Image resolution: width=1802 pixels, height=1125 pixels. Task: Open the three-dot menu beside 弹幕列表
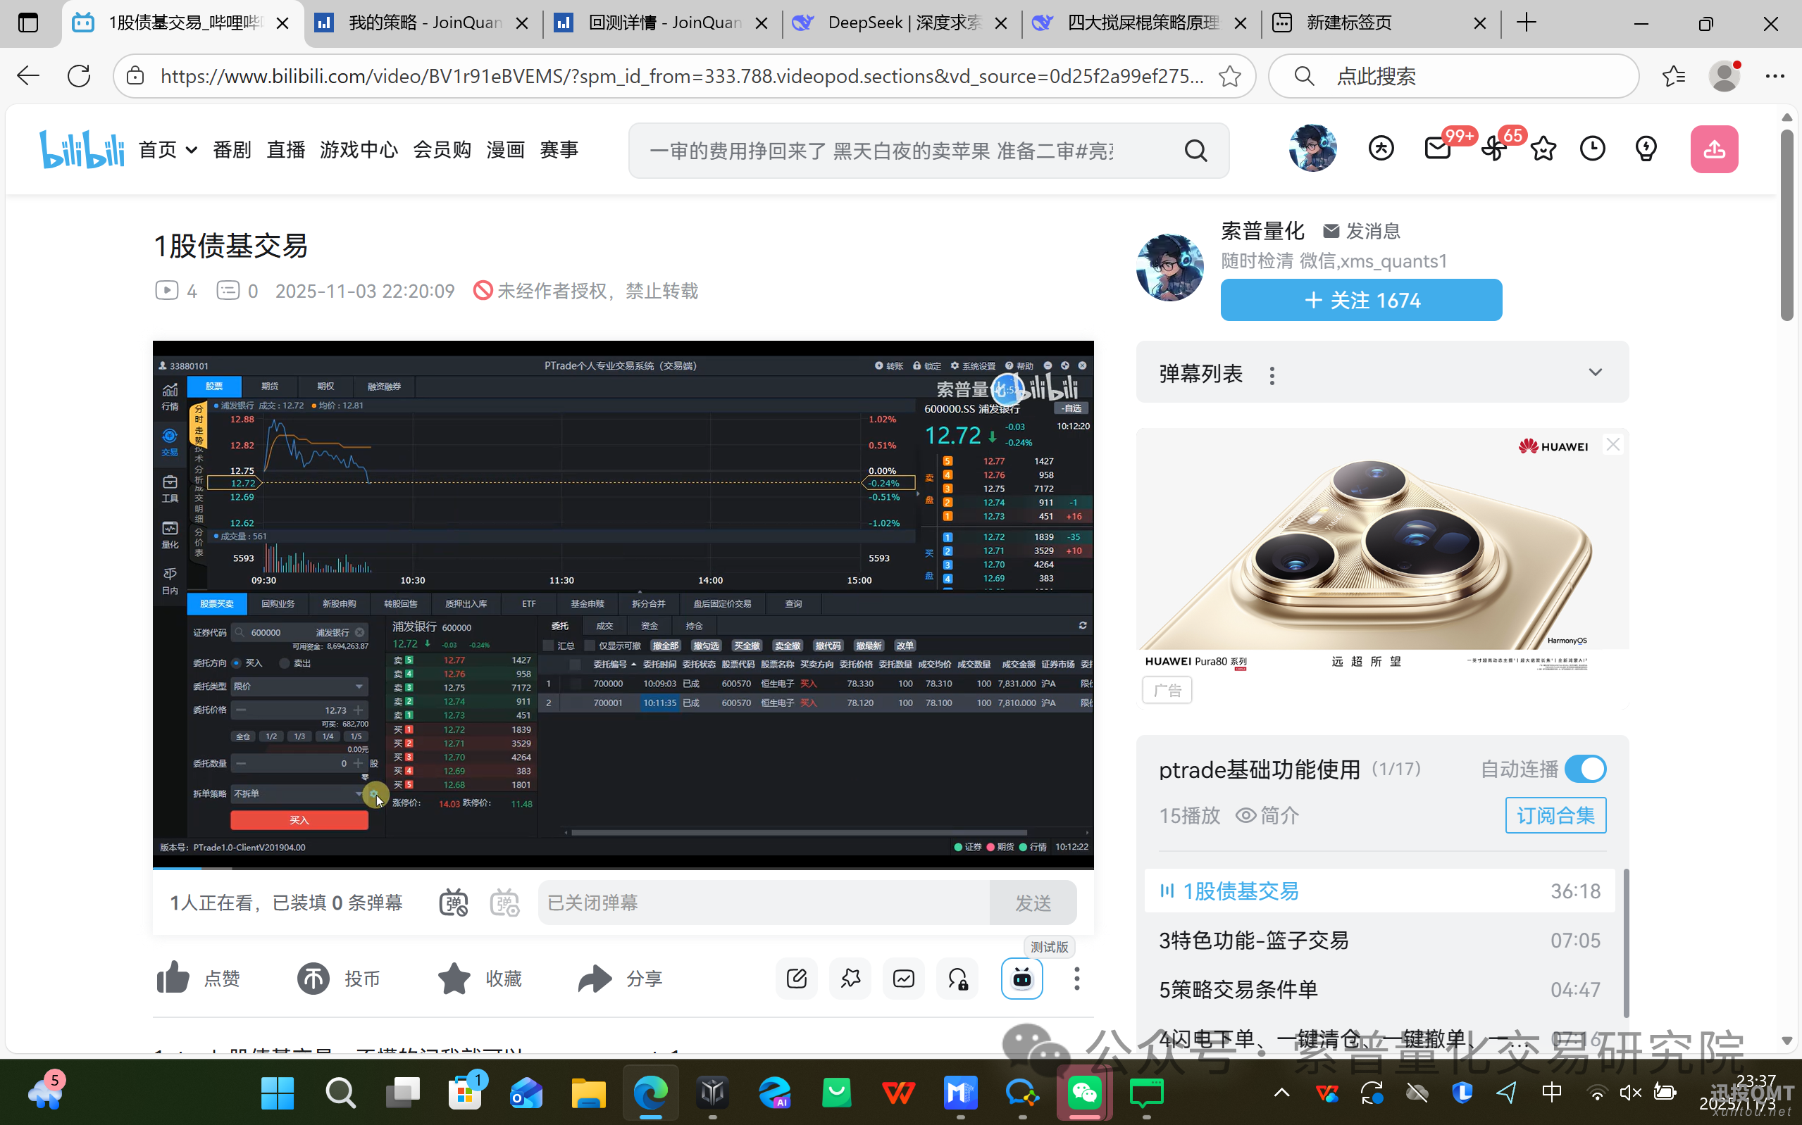[x=1272, y=376]
